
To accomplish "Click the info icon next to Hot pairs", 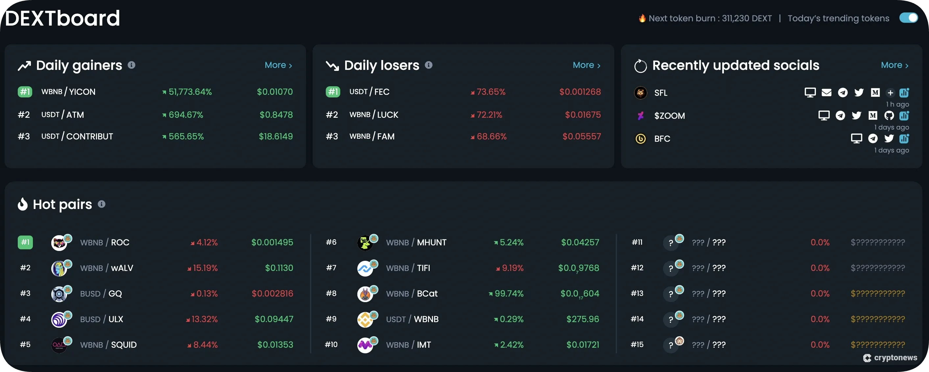I will point(101,204).
